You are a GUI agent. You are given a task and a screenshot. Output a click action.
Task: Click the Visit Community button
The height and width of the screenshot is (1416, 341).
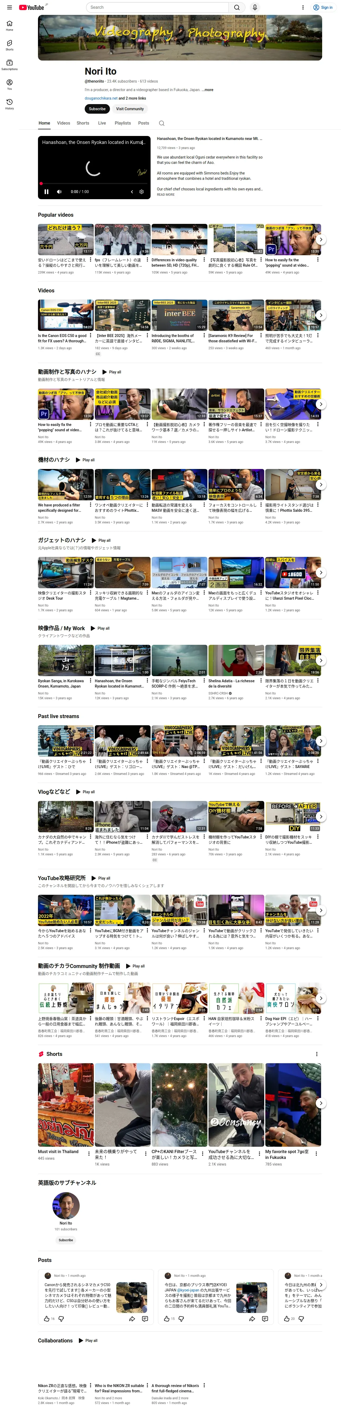pyautogui.click(x=130, y=109)
